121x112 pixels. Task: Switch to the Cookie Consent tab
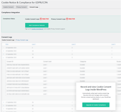(8, 7)
